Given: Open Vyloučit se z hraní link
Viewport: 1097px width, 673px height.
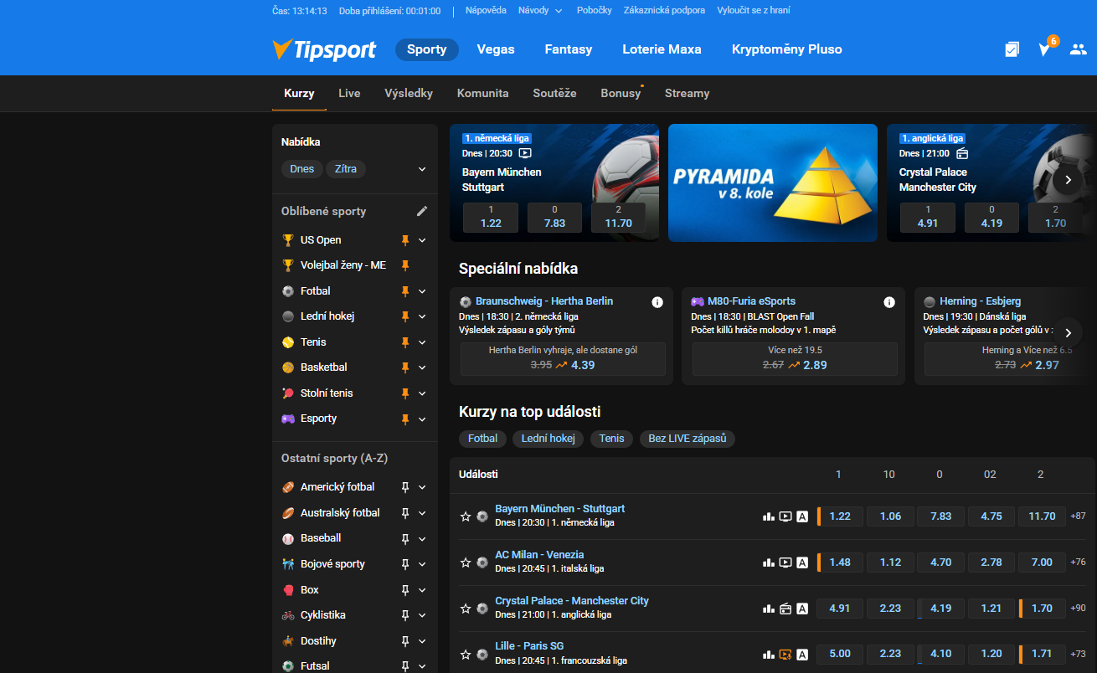Looking at the screenshot, I should (x=754, y=10).
